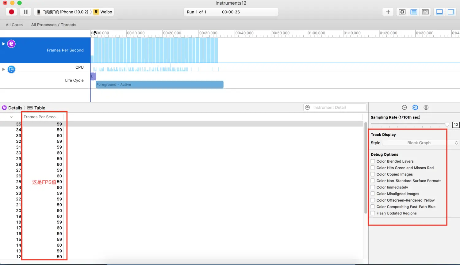Enable Color Immediately option
The height and width of the screenshot is (265, 460).
(373, 187)
